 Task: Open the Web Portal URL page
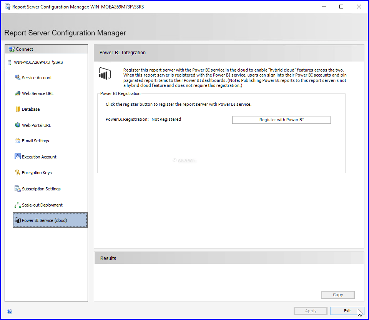(x=36, y=125)
